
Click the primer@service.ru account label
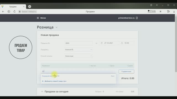click(126, 18)
